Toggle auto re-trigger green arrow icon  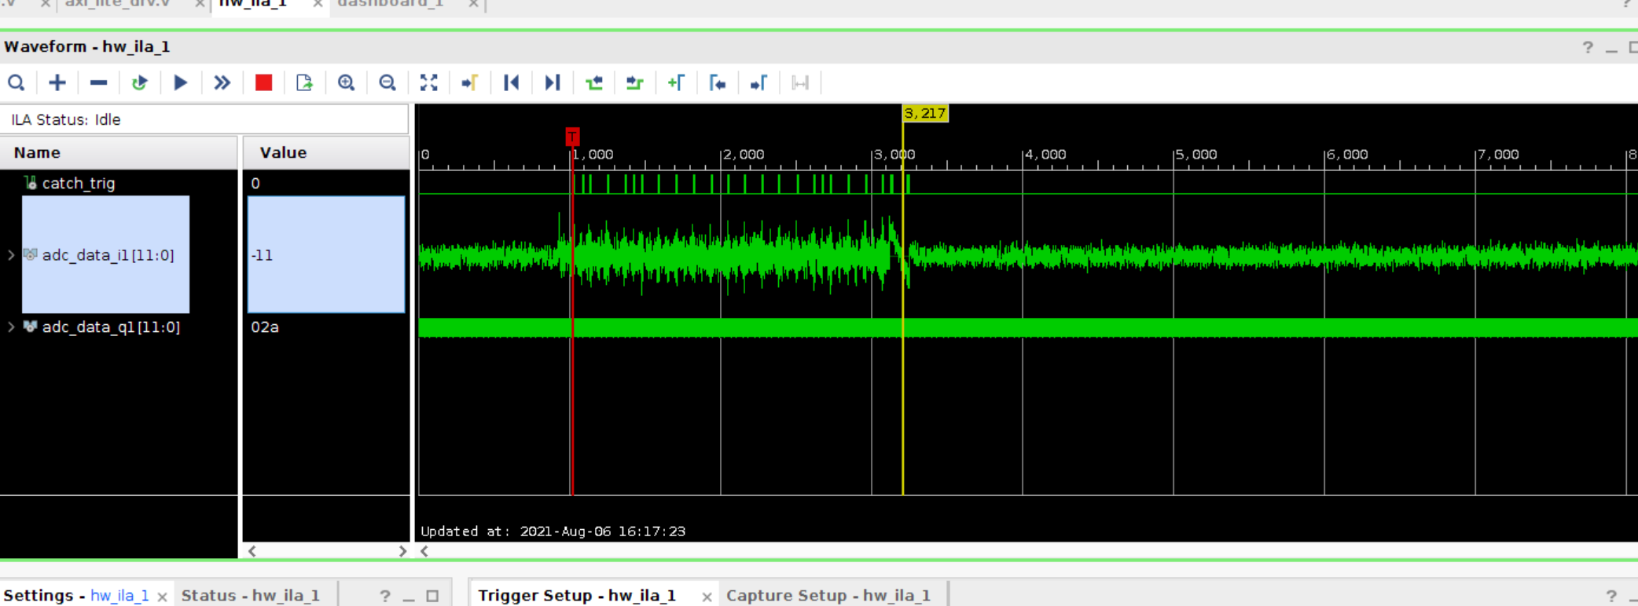pos(140,82)
